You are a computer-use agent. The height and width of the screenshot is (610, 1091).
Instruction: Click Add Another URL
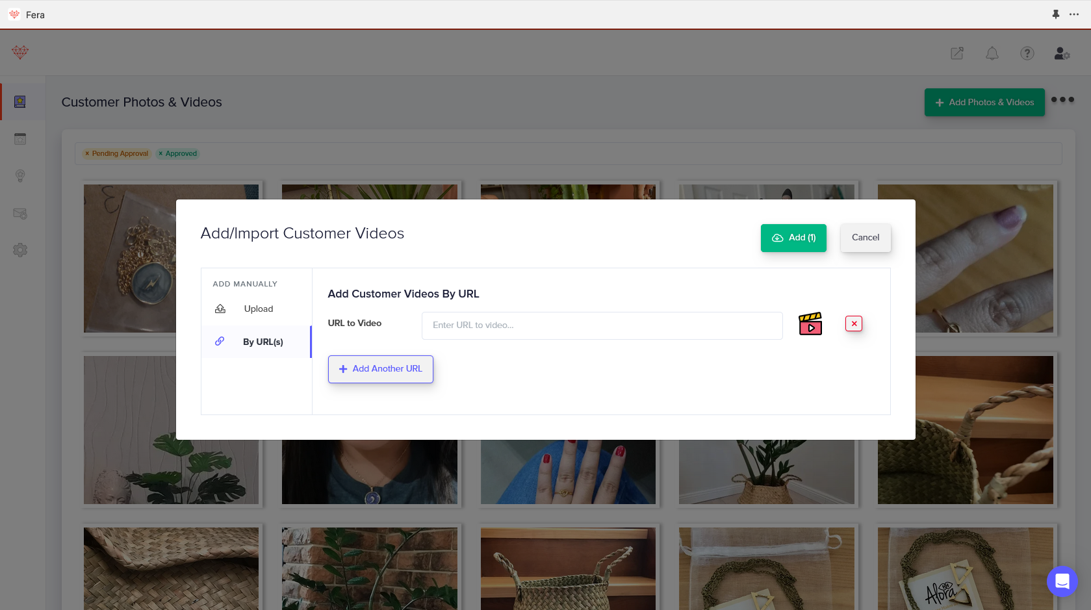(x=381, y=369)
